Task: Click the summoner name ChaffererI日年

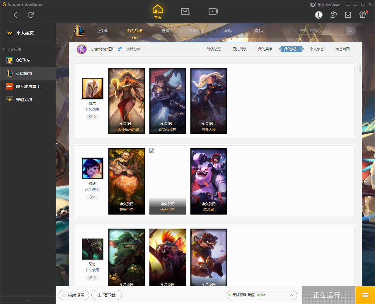Action: tap(103, 49)
